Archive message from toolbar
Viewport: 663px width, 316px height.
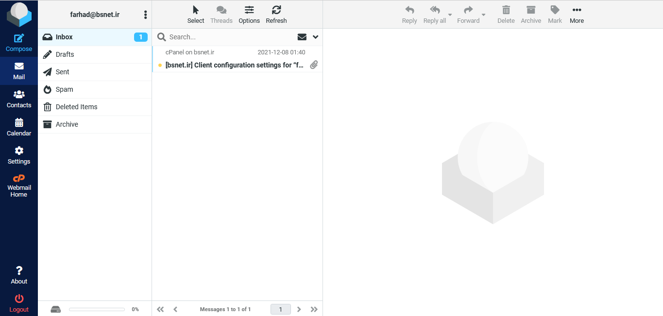click(x=531, y=15)
